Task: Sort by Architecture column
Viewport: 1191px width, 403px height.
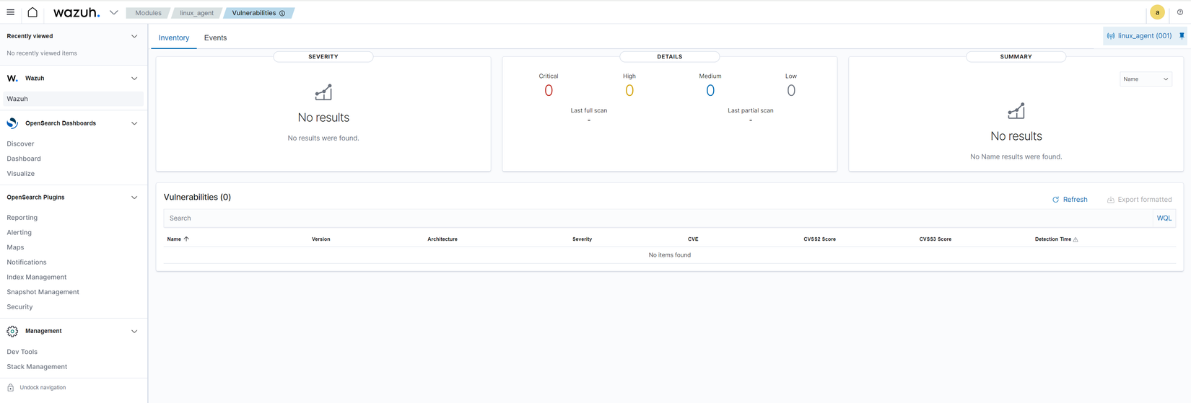Action: pyautogui.click(x=442, y=239)
